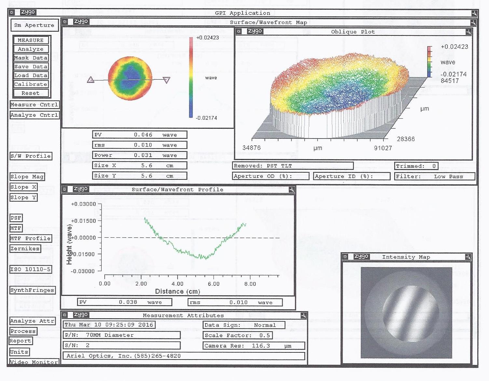Click the zygo logo in Oblique Plot window
The image size is (489, 381).
click(x=255, y=31)
